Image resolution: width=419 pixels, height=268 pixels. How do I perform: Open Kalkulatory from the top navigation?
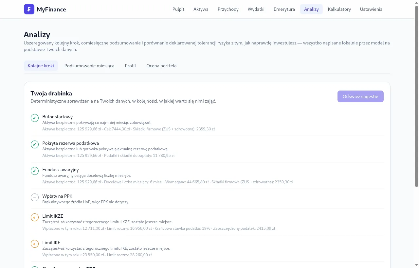pos(339,9)
